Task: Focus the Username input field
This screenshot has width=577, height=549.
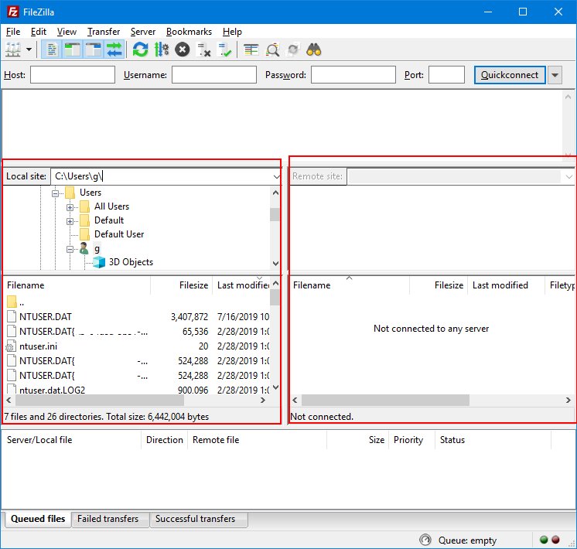Action: click(214, 75)
